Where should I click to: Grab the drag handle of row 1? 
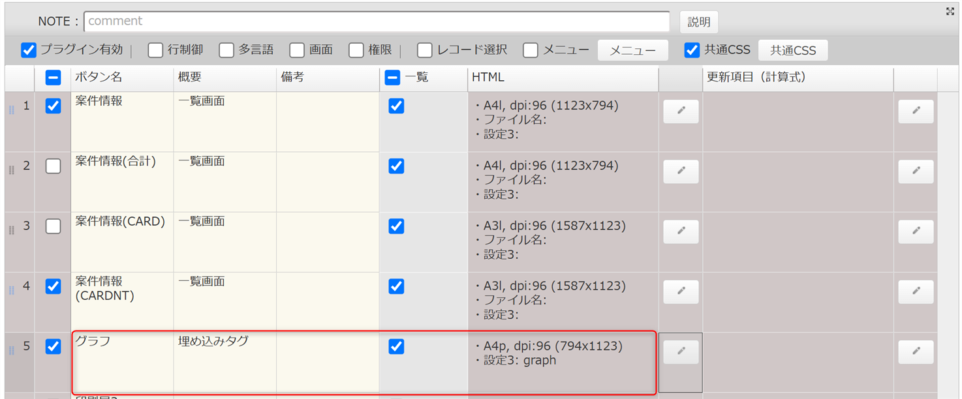[11, 110]
